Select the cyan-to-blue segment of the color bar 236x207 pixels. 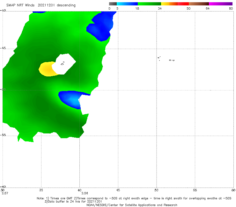click(x=127, y=4)
